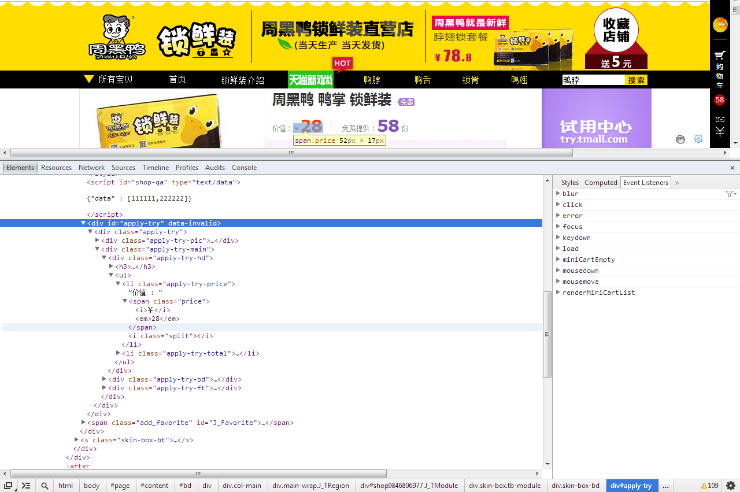Viewport: 740px width, 492px height.
Task: Switch to the Resources tab
Action: tap(56, 168)
